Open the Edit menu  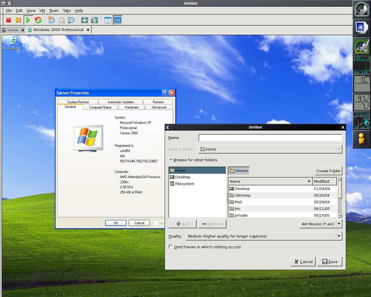pos(19,10)
